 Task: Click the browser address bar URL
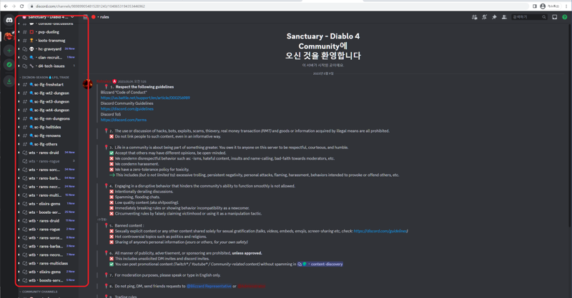coord(90,6)
